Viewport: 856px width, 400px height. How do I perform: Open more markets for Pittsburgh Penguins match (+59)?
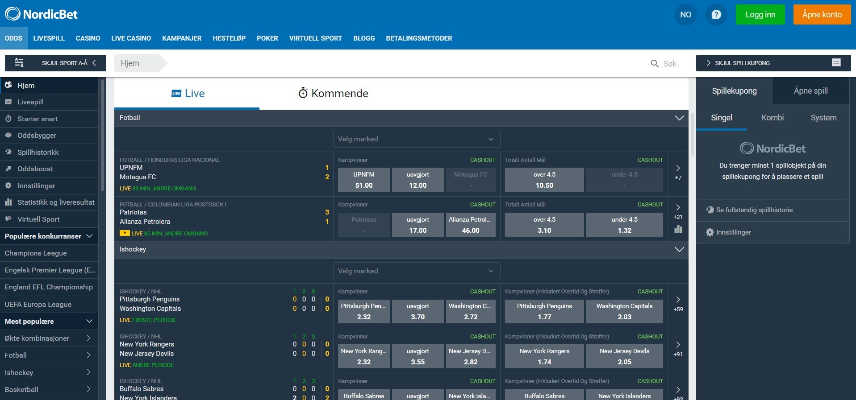[x=678, y=304]
